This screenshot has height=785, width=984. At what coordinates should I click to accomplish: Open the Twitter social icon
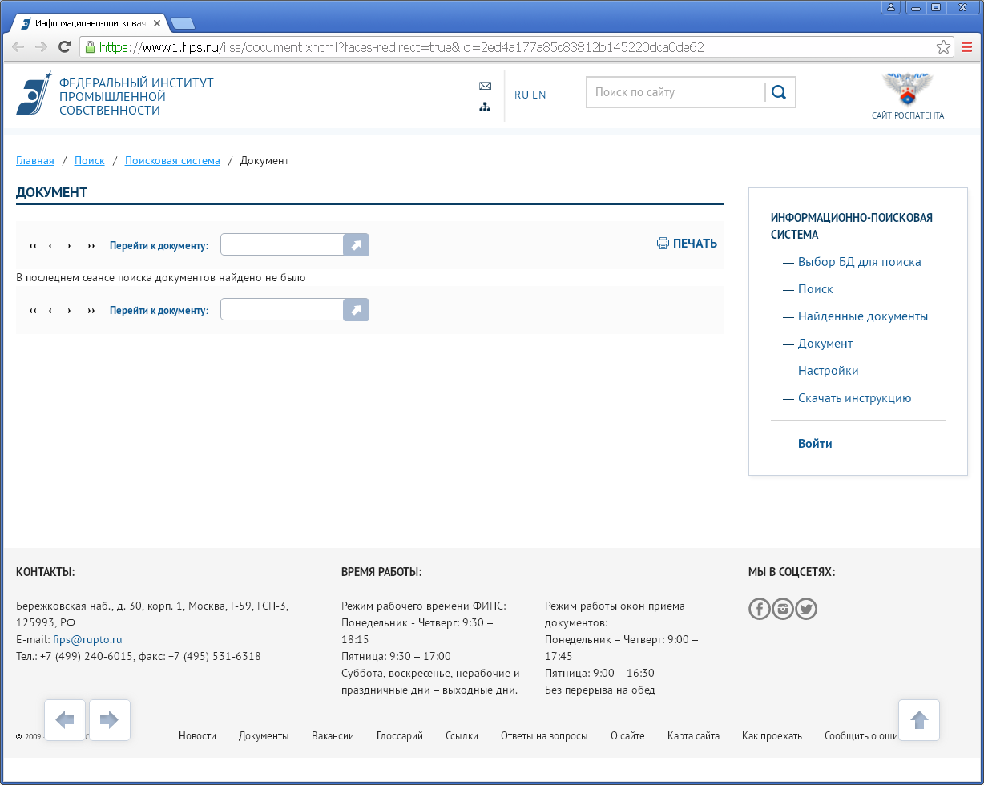[x=806, y=609]
